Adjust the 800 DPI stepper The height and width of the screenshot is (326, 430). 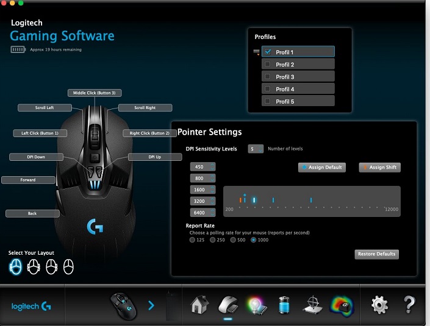(x=212, y=179)
